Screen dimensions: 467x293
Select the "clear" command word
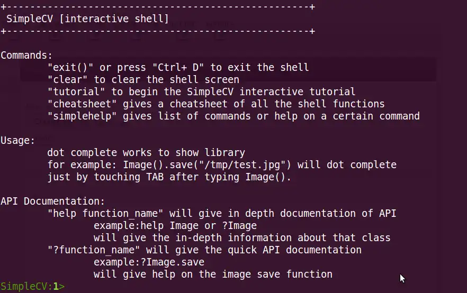coord(67,79)
